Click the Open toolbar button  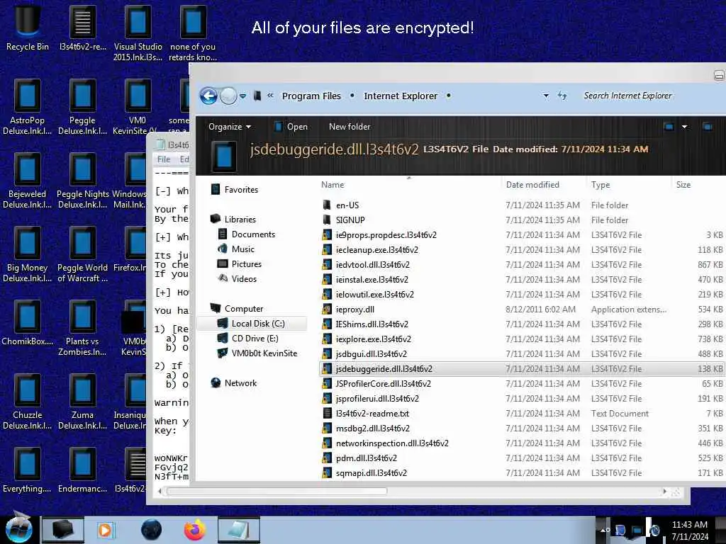[291, 127]
